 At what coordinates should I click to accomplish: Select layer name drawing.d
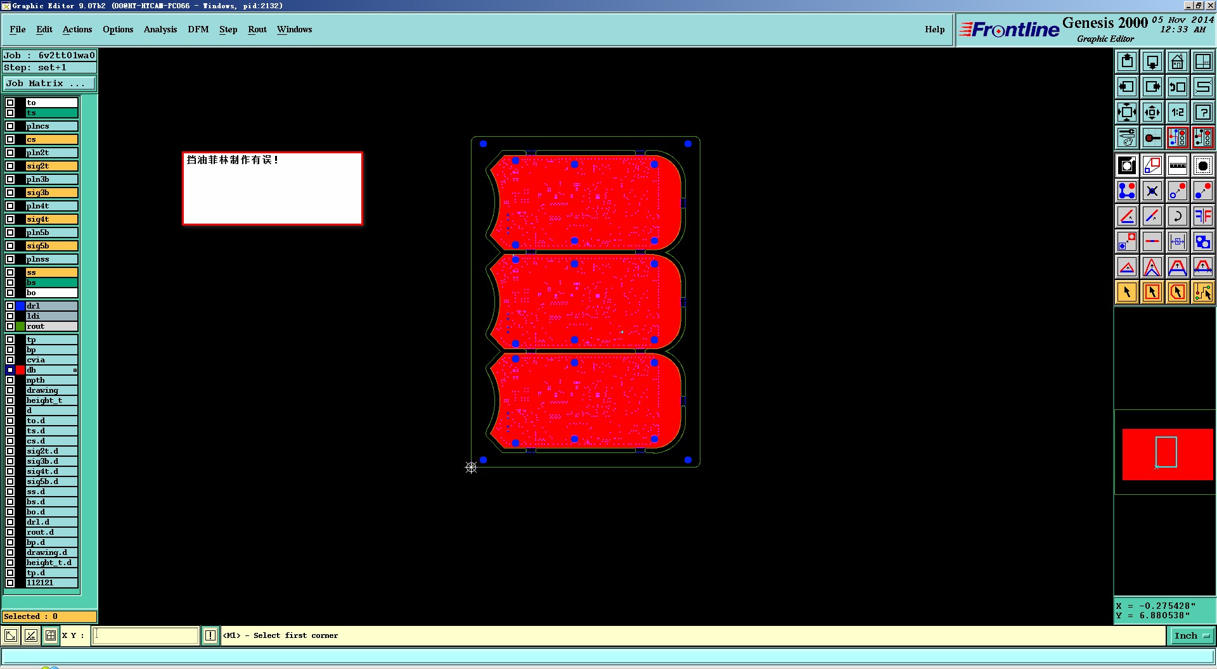(52, 552)
